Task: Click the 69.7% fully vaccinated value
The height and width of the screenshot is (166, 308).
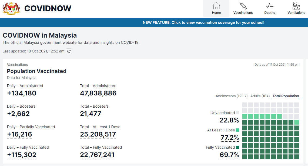Action: 229,155
